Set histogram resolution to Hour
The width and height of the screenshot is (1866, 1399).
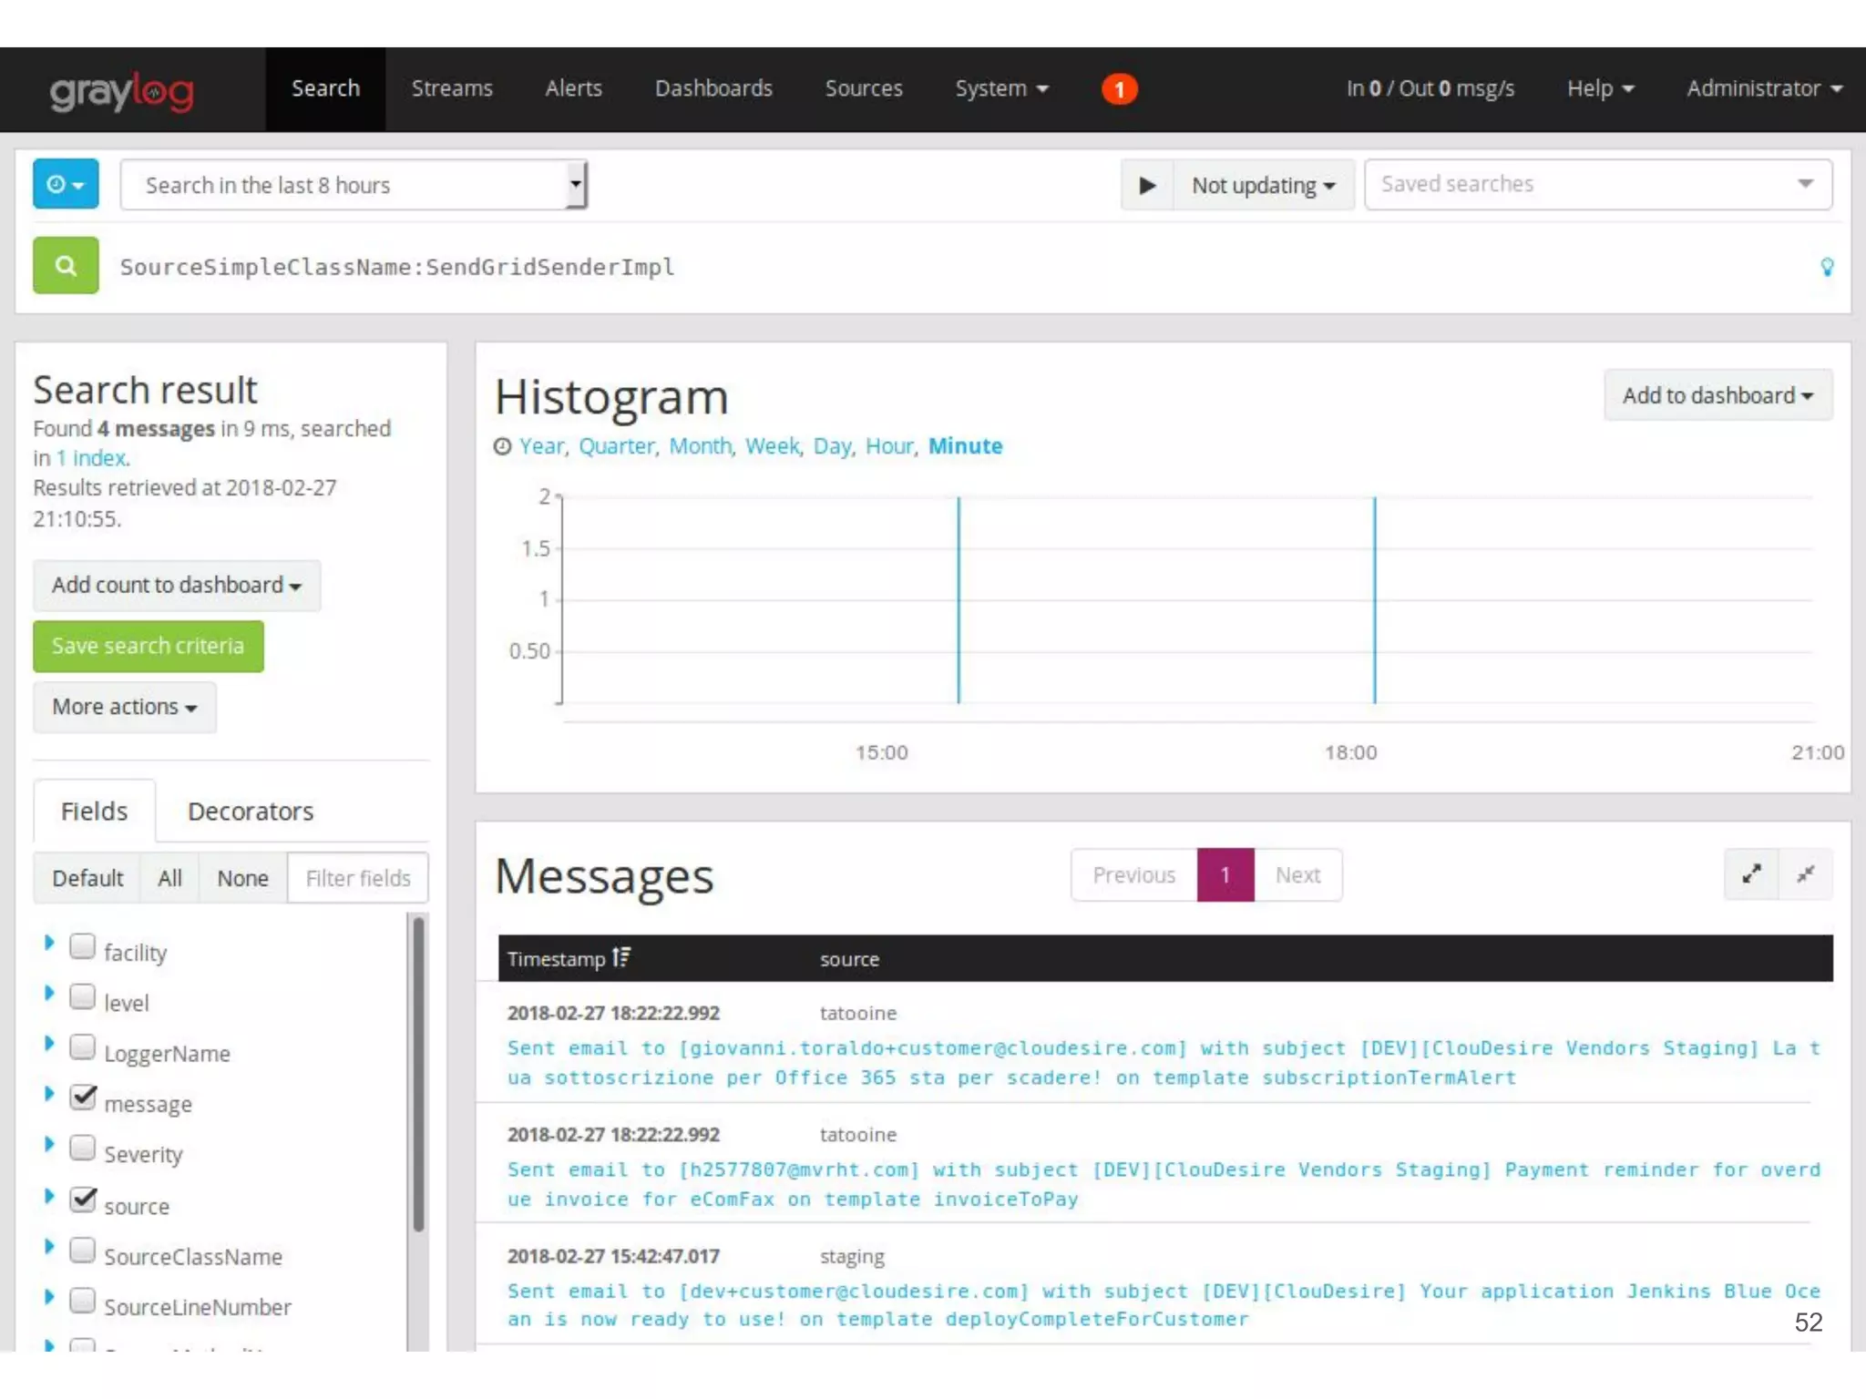pyautogui.click(x=888, y=446)
